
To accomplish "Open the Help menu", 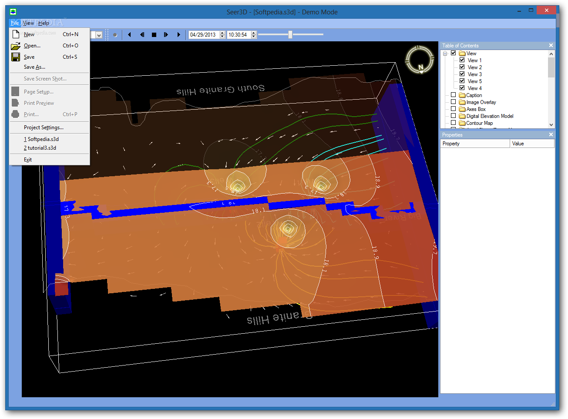I will tap(44, 23).
